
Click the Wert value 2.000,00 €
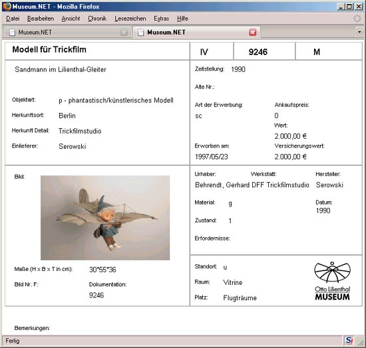point(290,136)
